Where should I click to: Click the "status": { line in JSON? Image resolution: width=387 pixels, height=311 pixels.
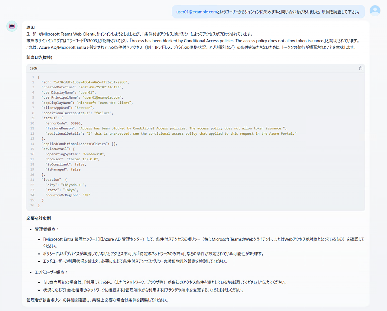[x=52, y=118]
